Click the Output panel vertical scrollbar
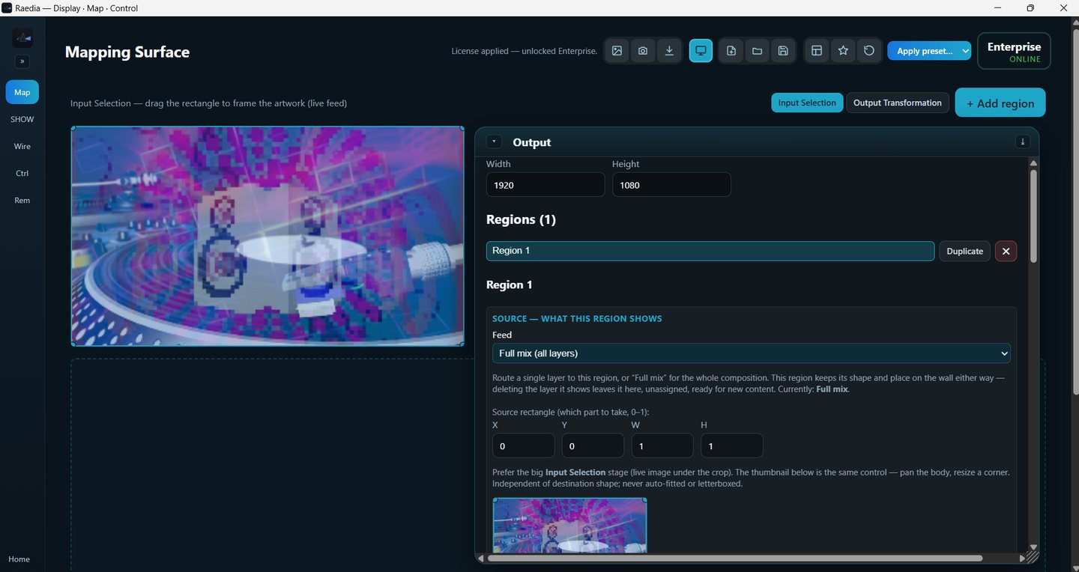This screenshot has height=572, width=1079. pos(1033,216)
